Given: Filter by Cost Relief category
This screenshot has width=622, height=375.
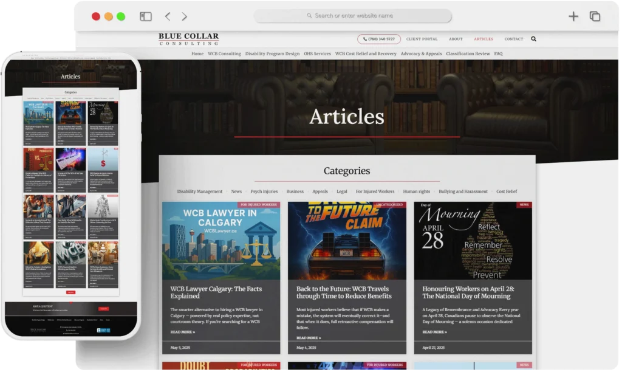Looking at the screenshot, I should coord(507,191).
